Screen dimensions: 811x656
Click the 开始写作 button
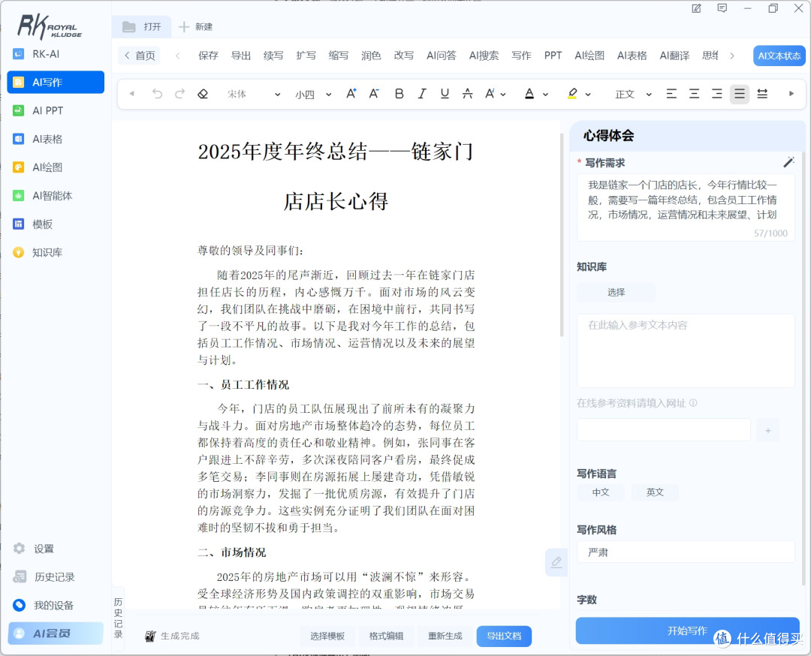click(687, 630)
